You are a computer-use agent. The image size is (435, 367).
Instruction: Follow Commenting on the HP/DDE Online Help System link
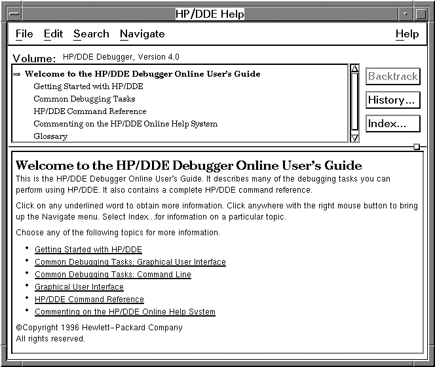pos(125,312)
